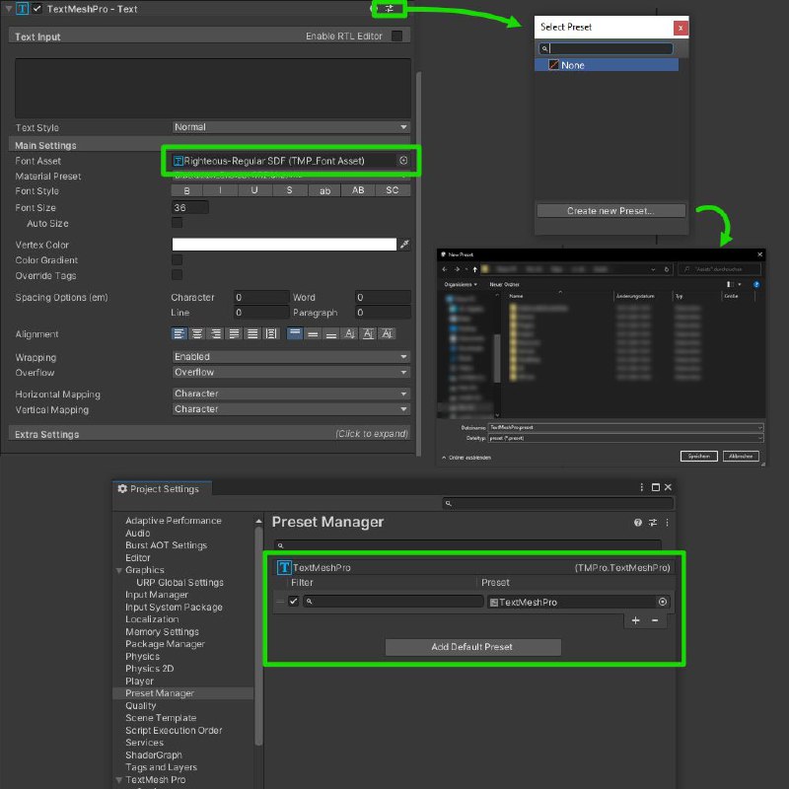Toggle the small caps 'SC' font style
This screenshot has height=789, width=789.
[x=393, y=190]
